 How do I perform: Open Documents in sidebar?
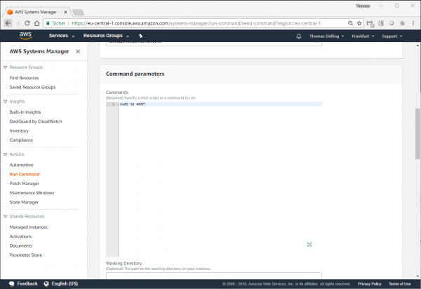pos(20,246)
